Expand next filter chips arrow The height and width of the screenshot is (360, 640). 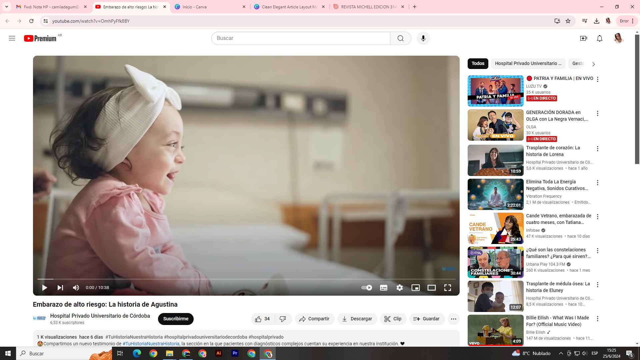pyautogui.click(x=593, y=64)
